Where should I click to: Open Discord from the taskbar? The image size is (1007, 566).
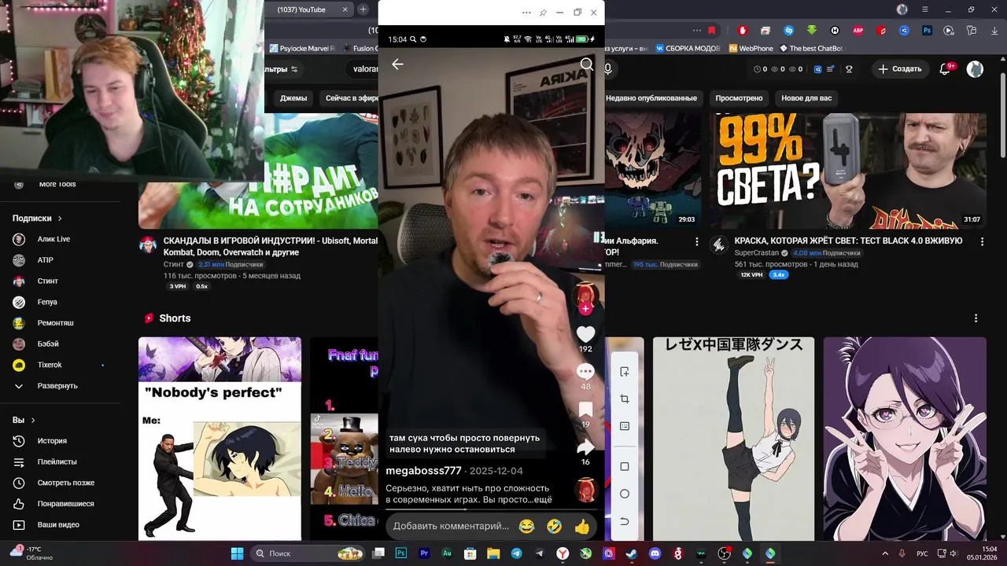coord(655,553)
